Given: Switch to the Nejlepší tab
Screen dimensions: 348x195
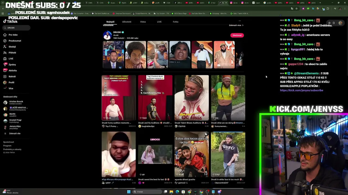Looking at the screenshot, I should pos(110,22).
